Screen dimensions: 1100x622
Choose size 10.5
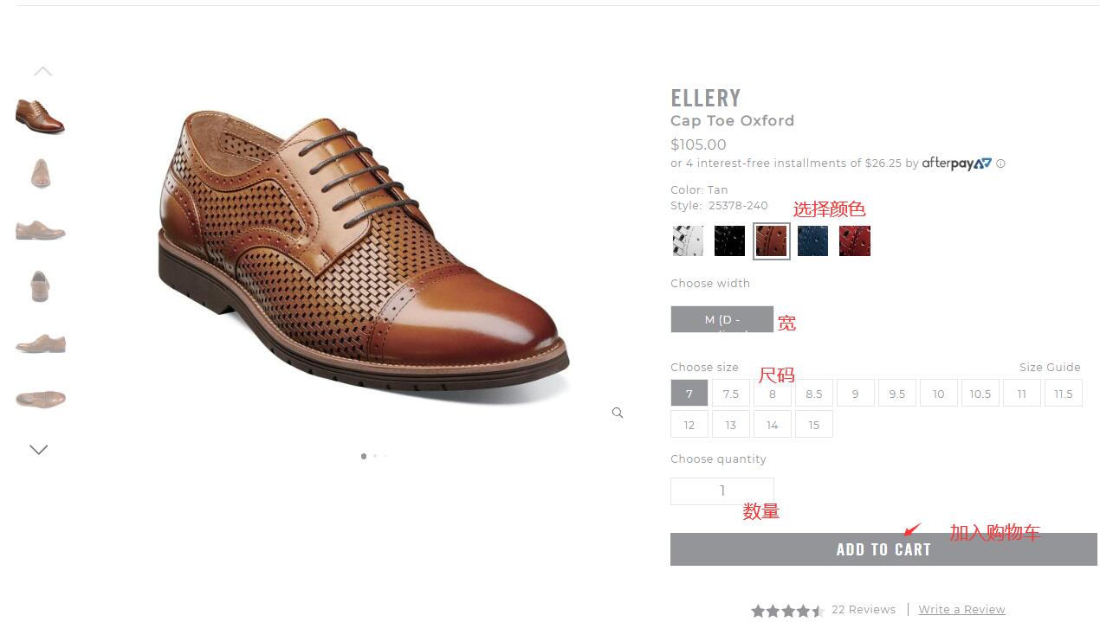click(x=980, y=394)
